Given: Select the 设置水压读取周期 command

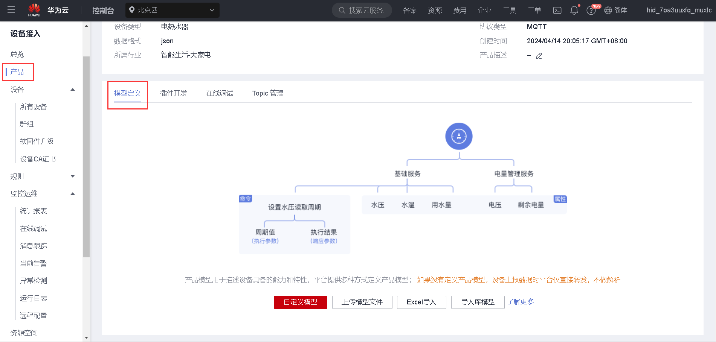Looking at the screenshot, I should [x=295, y=207].
